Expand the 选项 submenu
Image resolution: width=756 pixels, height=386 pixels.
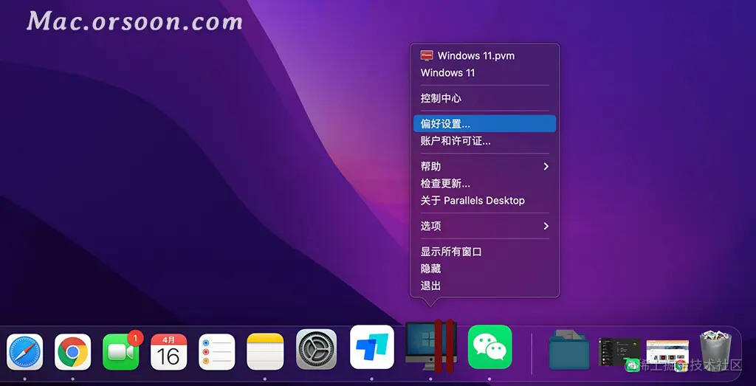484,226
